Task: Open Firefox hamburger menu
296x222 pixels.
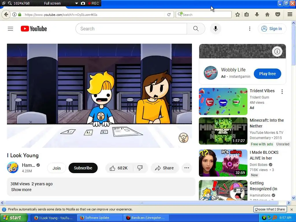Action: tap(290, 14)
